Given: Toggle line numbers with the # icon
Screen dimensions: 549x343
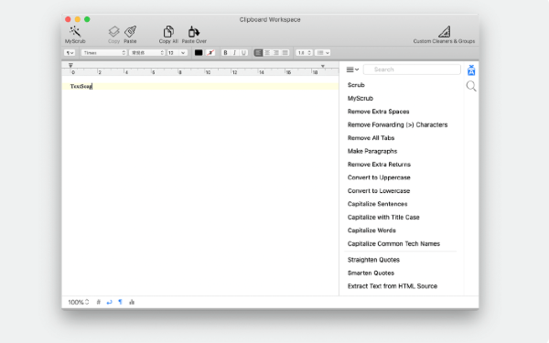Looking at the screenshot, I should (x=99, y=302).
